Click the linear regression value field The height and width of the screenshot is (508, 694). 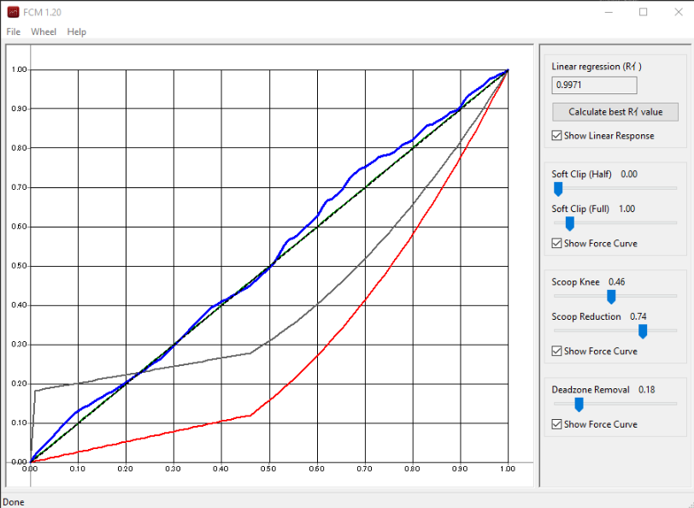point(594,86)
